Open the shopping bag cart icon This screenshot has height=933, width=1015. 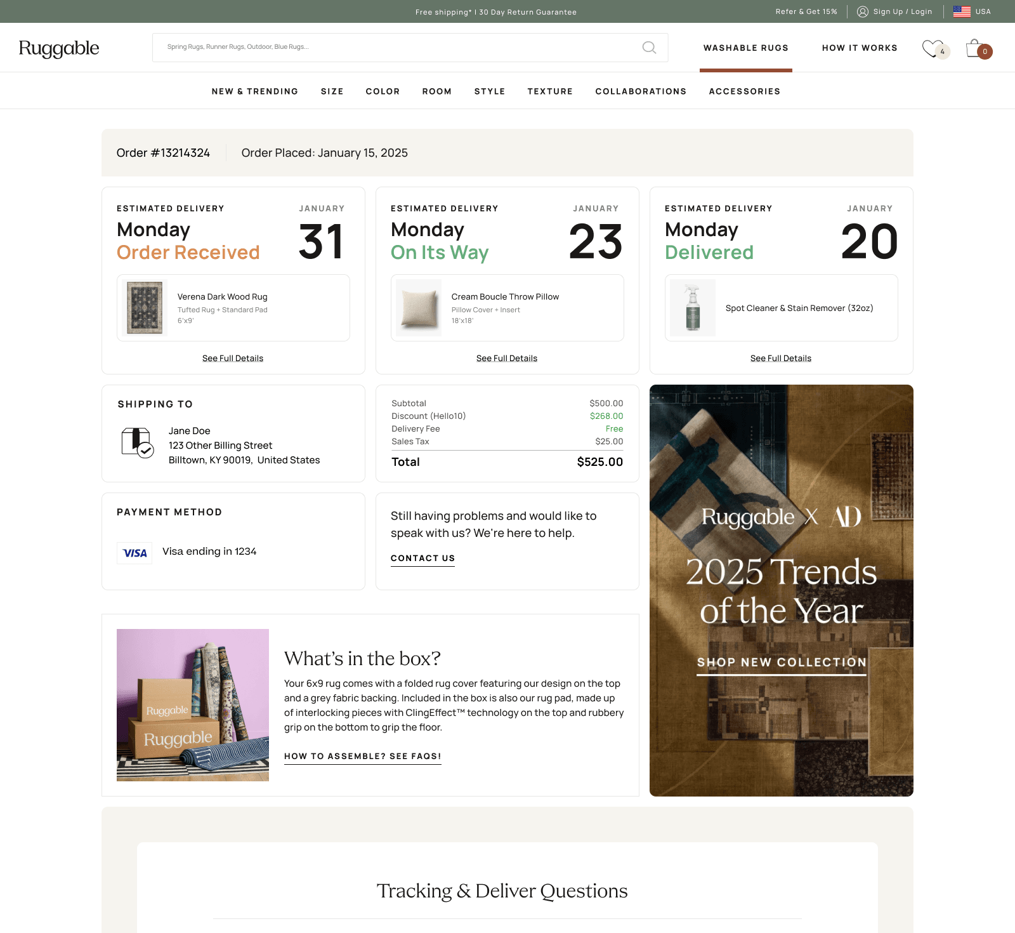(974, 48)
